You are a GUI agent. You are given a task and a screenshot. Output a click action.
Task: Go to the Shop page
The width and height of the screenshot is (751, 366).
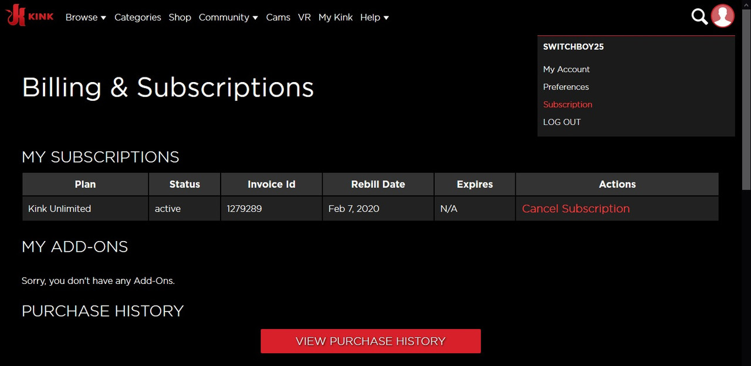pyautogui.click(x=180, y=18)
